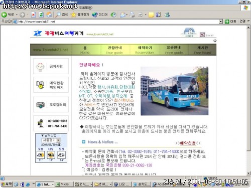
Task: Click the Messenger icon in the toolbar
Action: [x=167, y=15]
